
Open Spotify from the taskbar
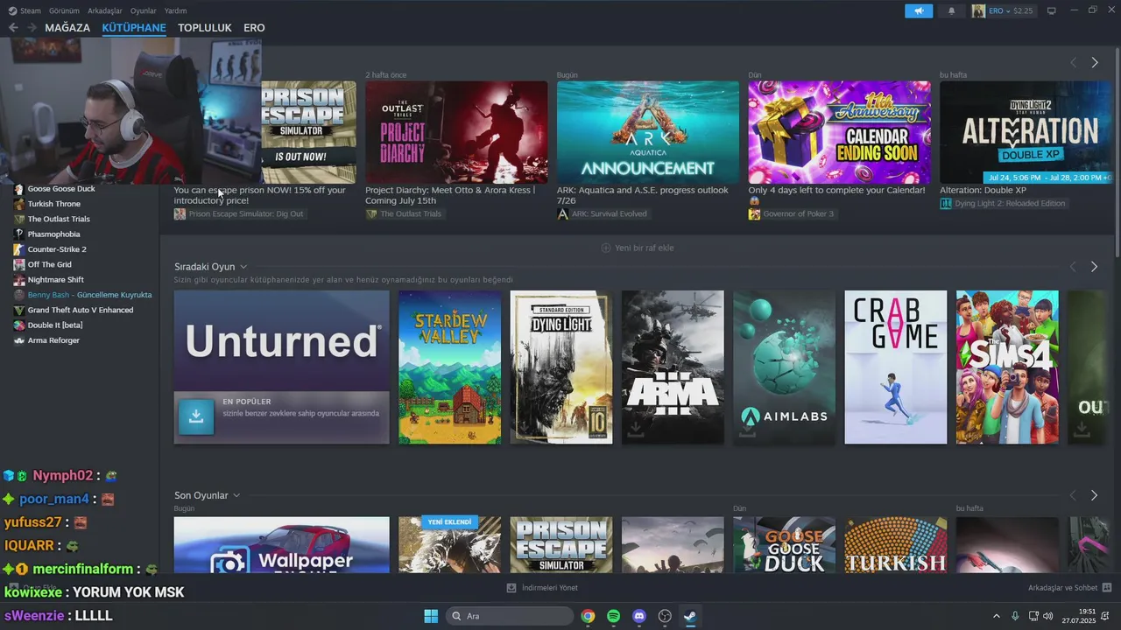[614, 616]
